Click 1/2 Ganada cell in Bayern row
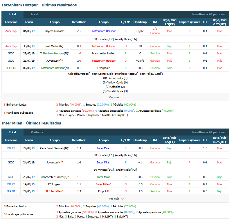Screen dimensions: 232x221 pos(155,31)
